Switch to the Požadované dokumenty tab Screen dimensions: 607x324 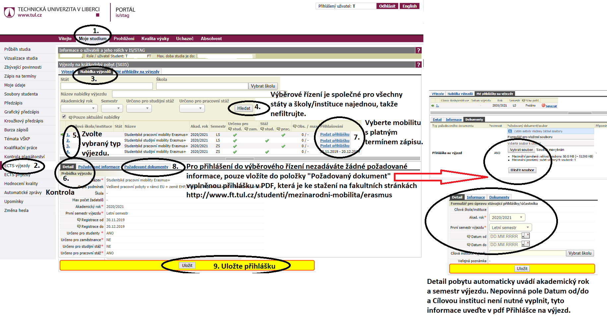[146, 167]
